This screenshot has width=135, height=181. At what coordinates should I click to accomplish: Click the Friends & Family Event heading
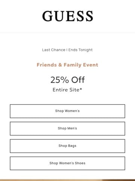67,65
